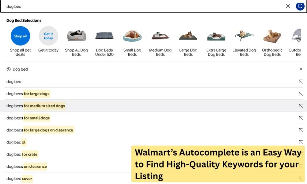Select the 'dog beds for large dogs' suggestion

28,94
